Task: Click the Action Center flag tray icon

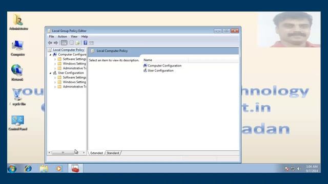Action: point(287,169)
